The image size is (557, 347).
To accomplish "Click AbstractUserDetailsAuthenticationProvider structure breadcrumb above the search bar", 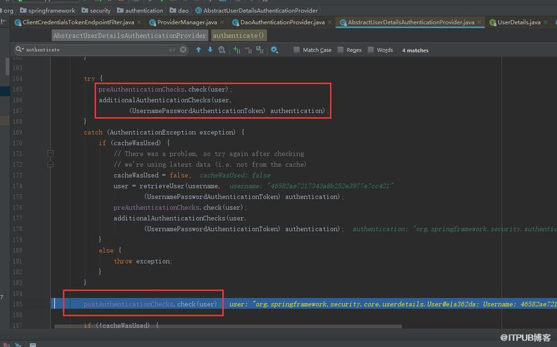I will 130,36.
